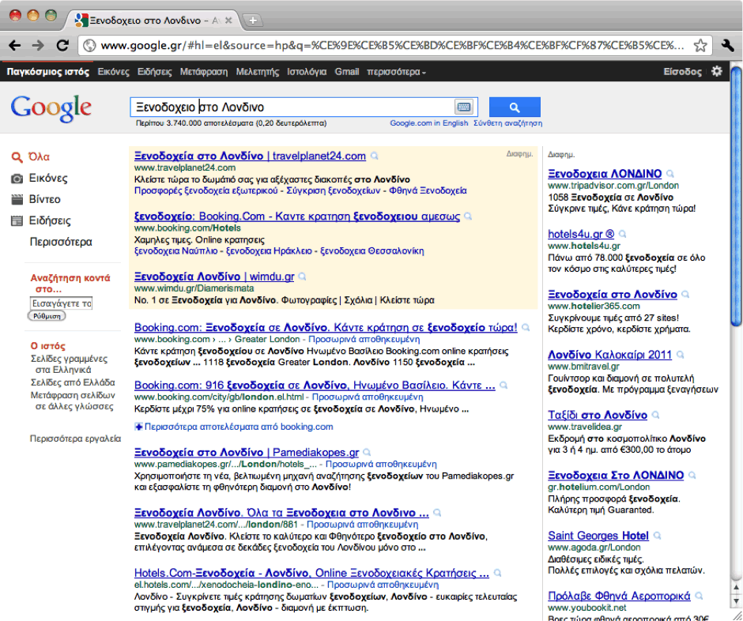Click the browser address bar URL
The image size is (743, 621).
(392, 46)
